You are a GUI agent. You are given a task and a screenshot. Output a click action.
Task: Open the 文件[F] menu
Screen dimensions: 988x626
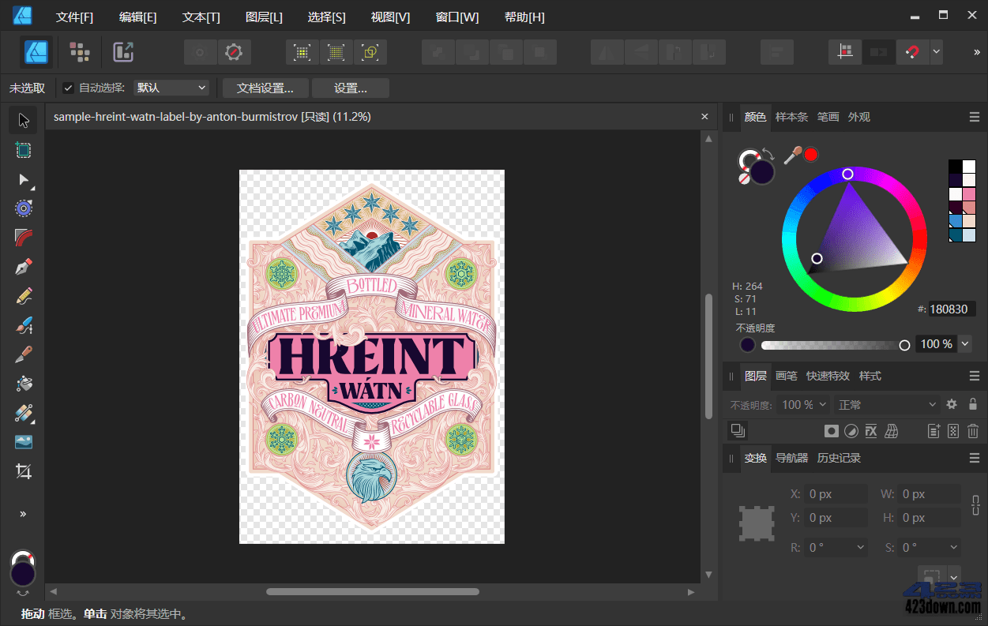[x=74, y=16]
